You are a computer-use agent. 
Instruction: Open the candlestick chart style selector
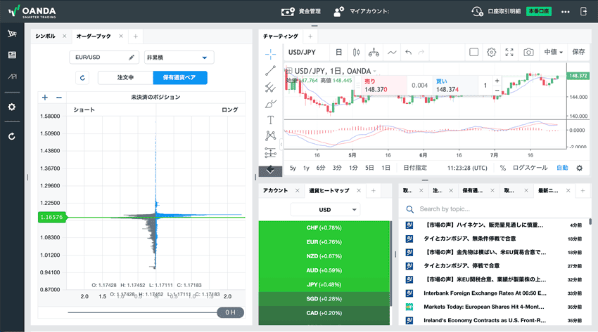click(356, 53)
